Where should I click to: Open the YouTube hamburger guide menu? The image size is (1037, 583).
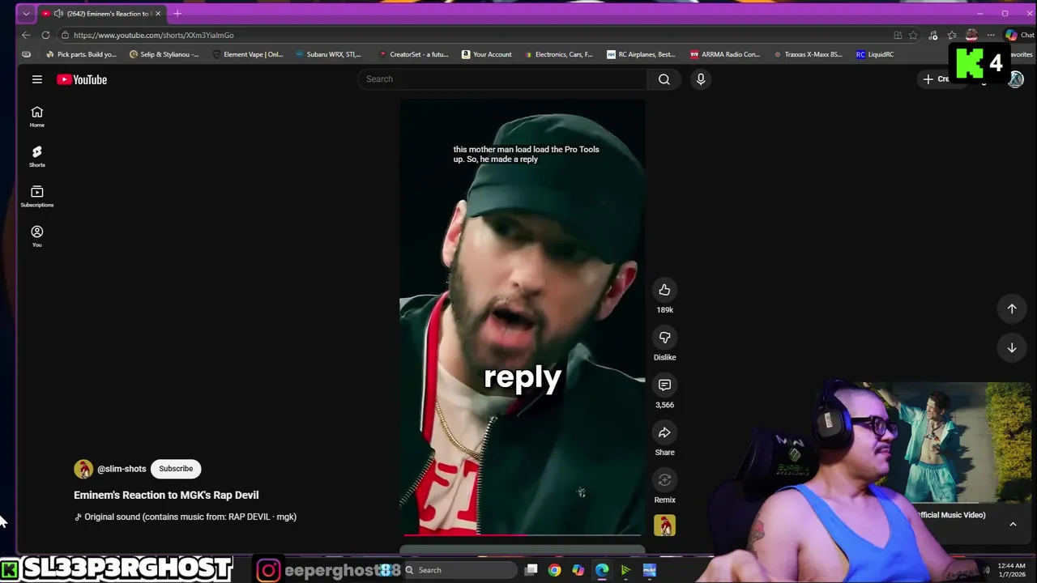[x=36, y=79]
